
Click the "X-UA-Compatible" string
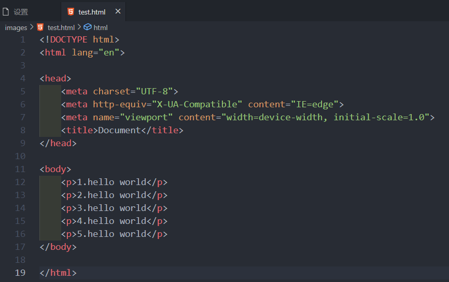click(x=197, y=105)
